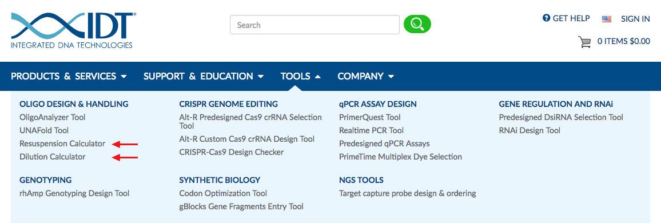Open the CRISPR-Cas9 Design Checker
661x223 pixels.
click(x=232, y=152)
